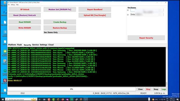Open the notification center icon
Viewport: 180px width, 101px height.
click(177, 99)
